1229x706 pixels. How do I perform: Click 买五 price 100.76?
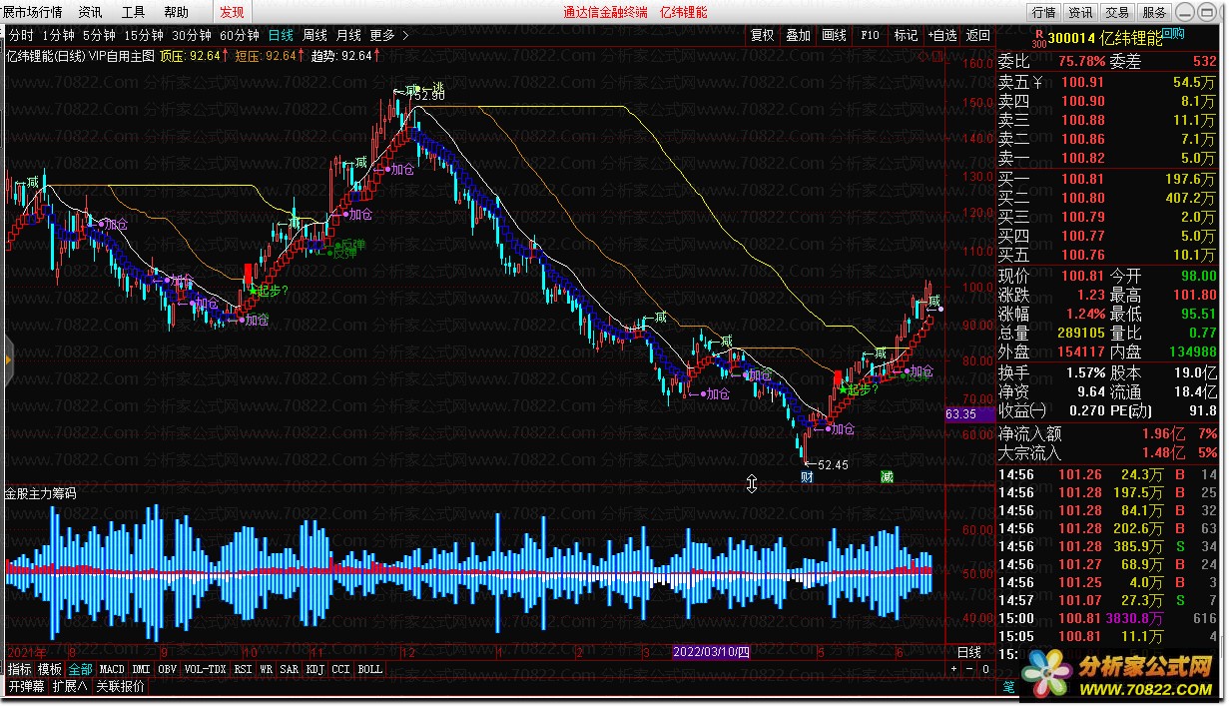[1082, 256]
